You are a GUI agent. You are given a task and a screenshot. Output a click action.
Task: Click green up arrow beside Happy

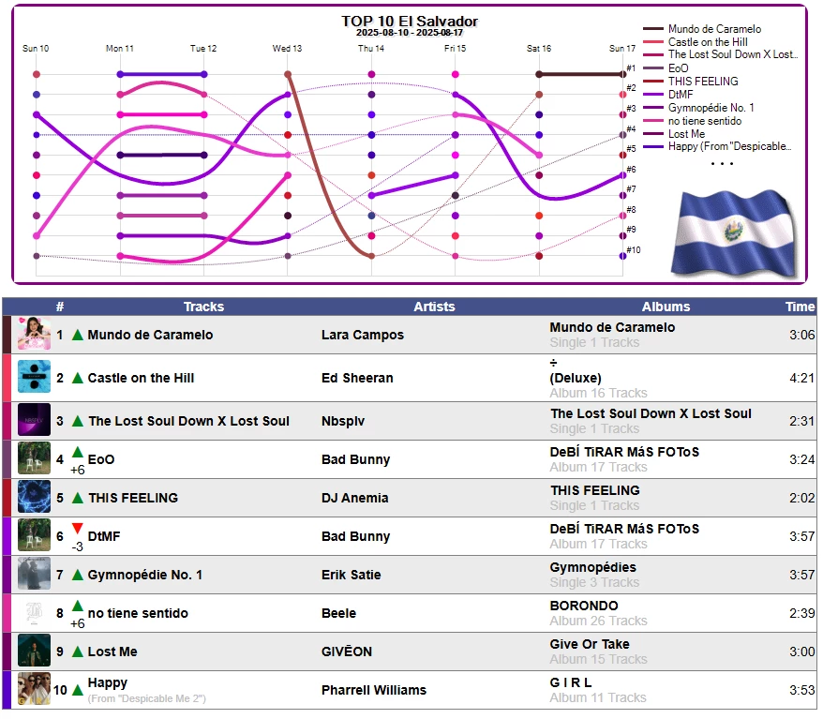click(78, 690)
